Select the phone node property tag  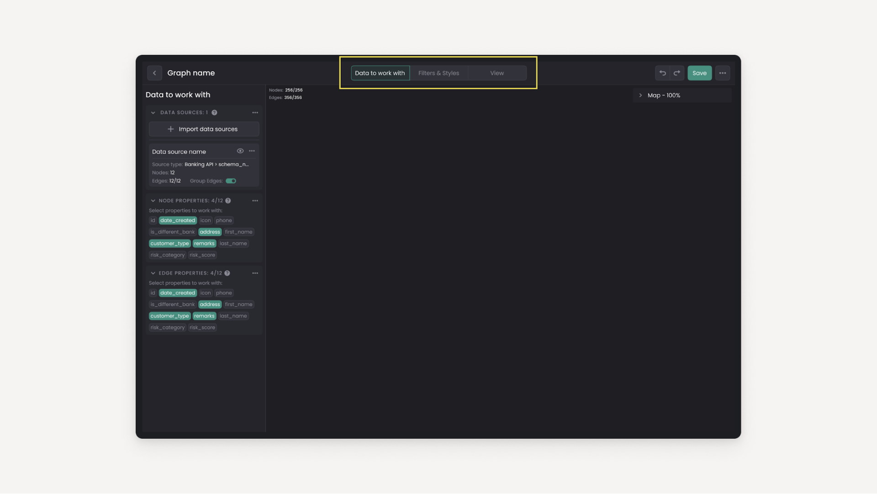(x=224, y=221)
